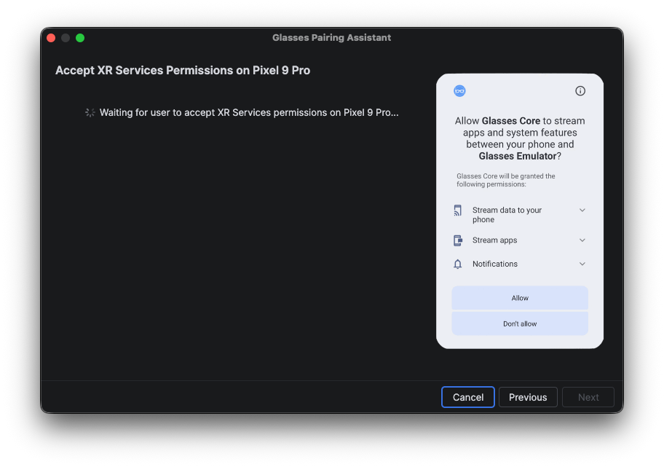
Task: Tap the Don't allow button
Action: 520,323
